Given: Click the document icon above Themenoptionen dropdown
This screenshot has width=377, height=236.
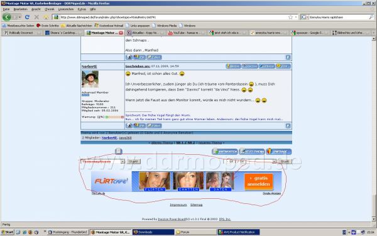Looking at the screenshot, I should (119, 151).
